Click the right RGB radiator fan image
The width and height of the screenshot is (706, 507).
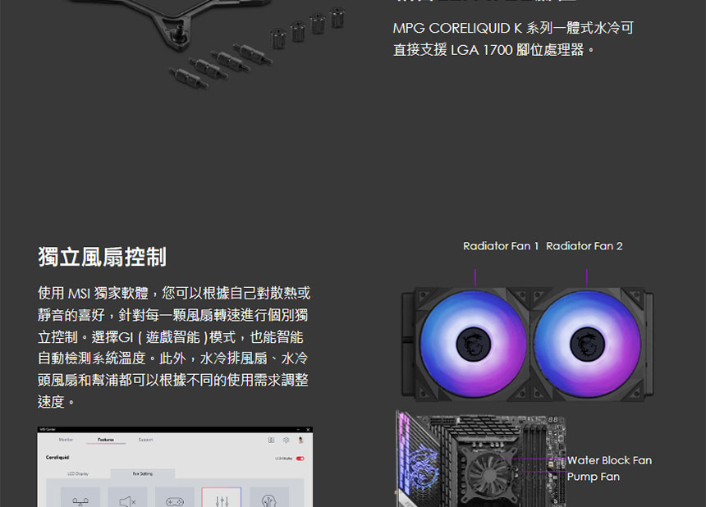[587, 344]
